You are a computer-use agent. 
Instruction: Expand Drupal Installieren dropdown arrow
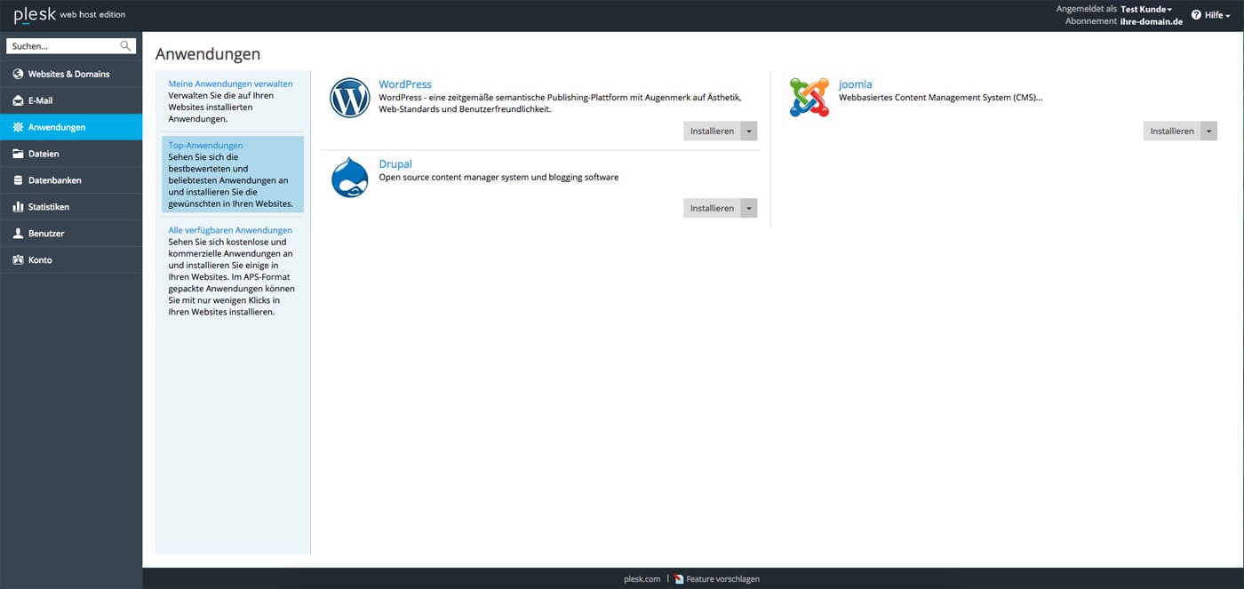(749, 208)
